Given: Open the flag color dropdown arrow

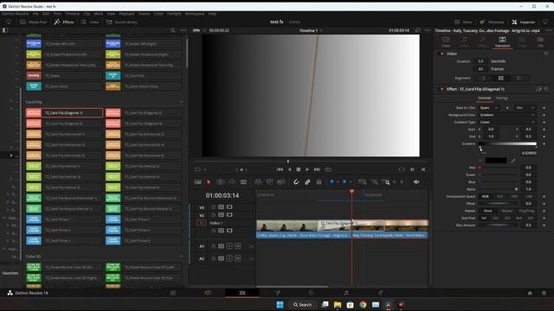Looking at the screenshot, I should click(338, 182).
